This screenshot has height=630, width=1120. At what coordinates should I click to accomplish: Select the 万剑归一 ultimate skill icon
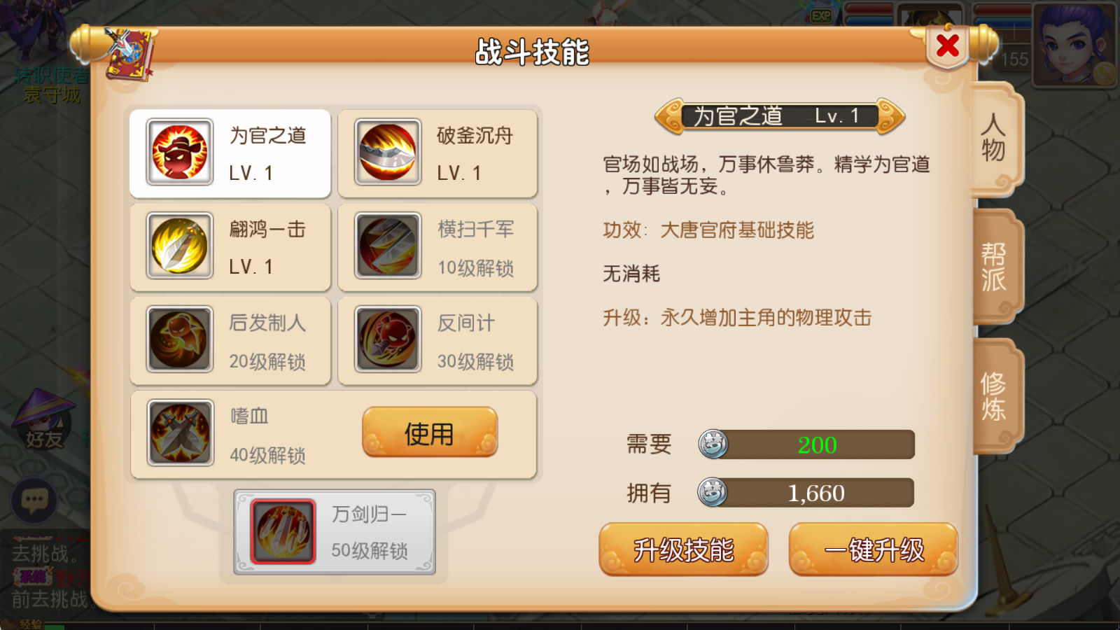pyautogui.click(x=283, y=531)
